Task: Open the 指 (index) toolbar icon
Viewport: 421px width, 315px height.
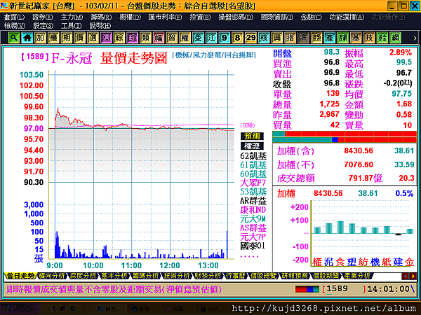Action: click(x=290, y=38)
